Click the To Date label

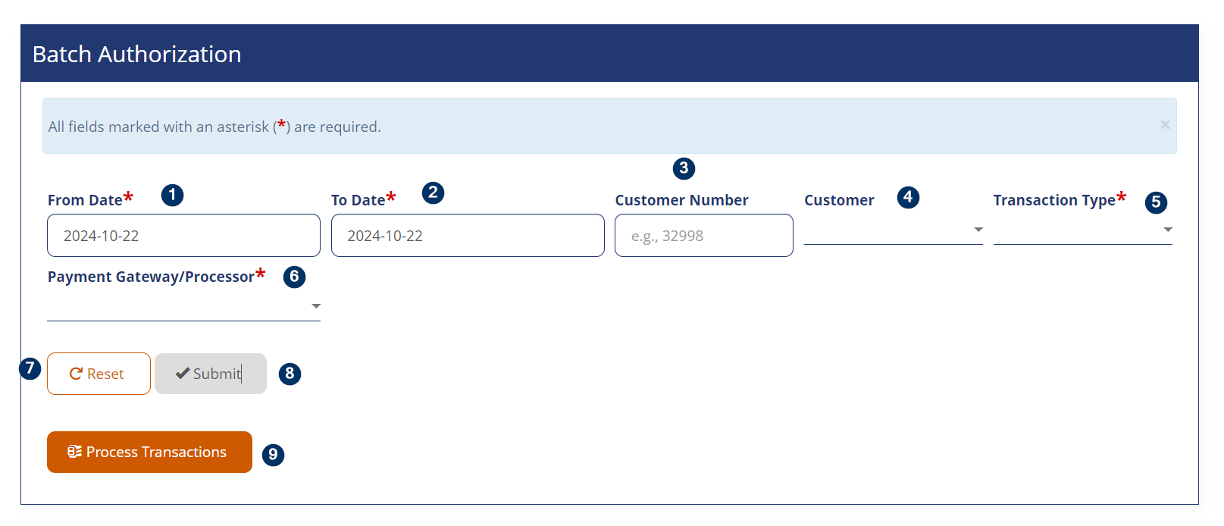pyautogui.click(x=363, y=199)
